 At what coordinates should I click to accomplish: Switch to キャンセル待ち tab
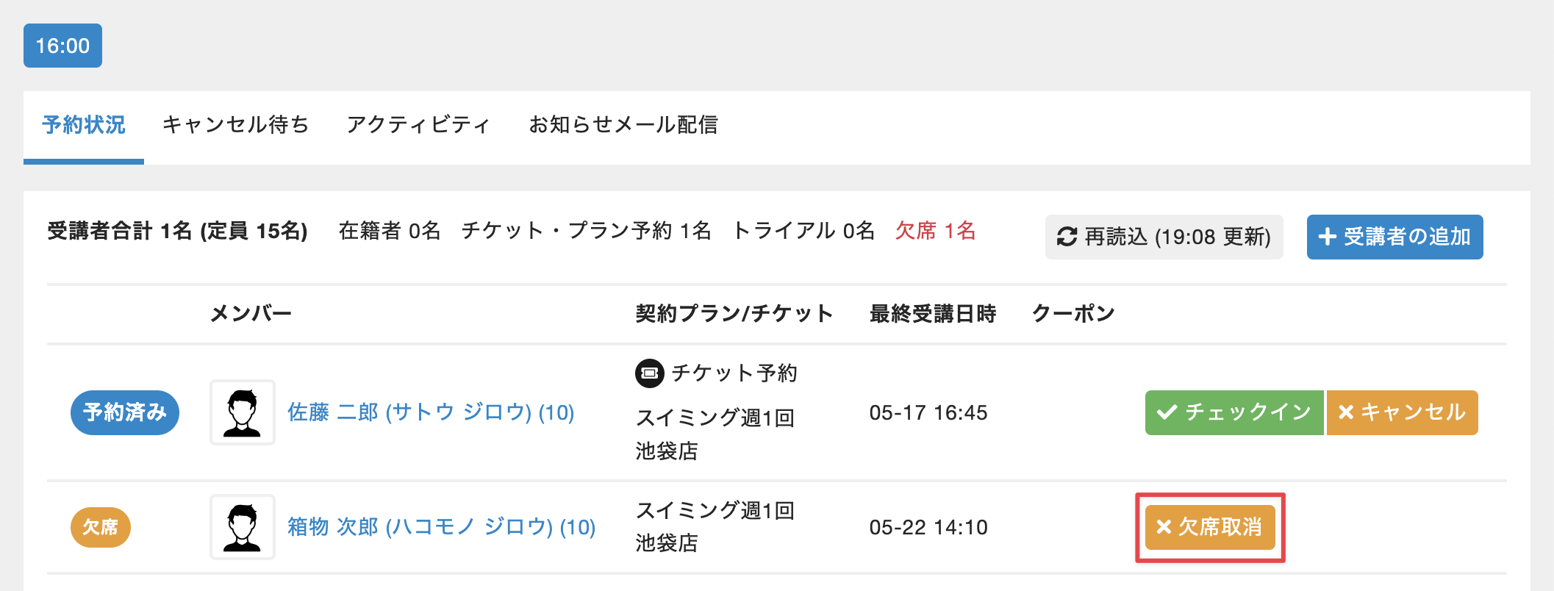coord(235,125)
